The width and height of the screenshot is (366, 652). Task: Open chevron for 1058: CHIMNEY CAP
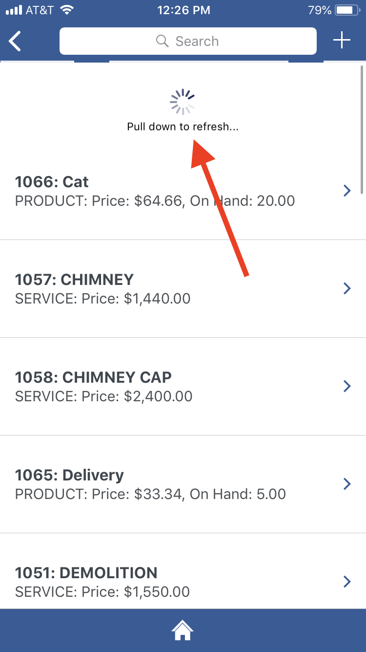coord(347,386)
